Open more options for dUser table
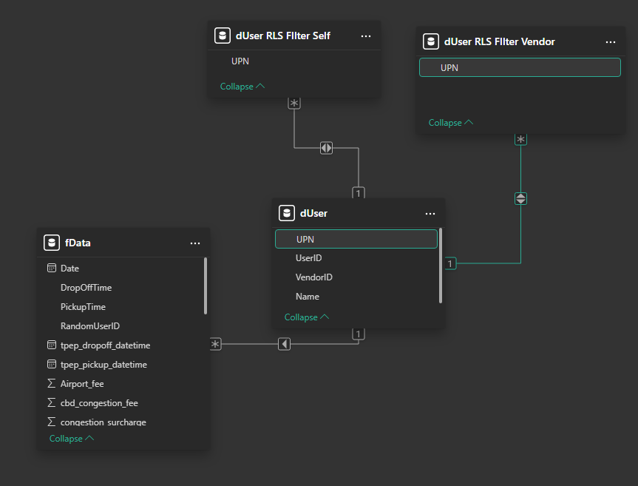Image resolution: width=638 pixels, height=486 pixels. [x=430, y=213]
